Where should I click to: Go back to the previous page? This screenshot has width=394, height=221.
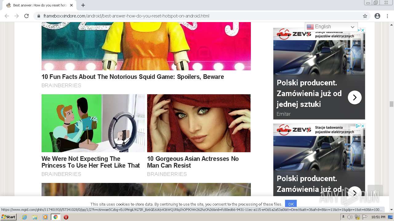[7, 16]
